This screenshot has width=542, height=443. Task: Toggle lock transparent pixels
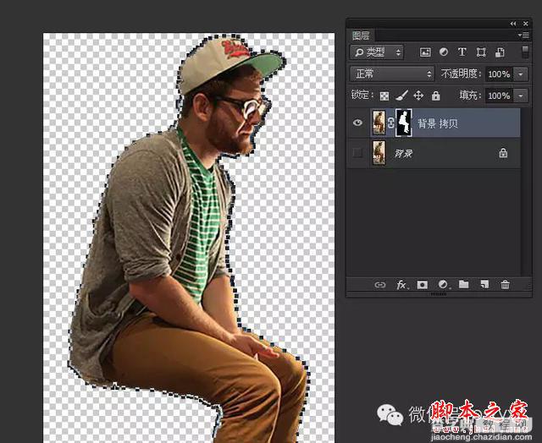(384, 96)
